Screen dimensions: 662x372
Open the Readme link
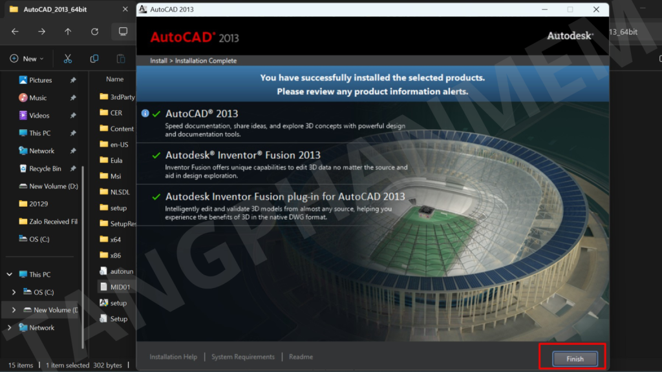tap(301, 356)
